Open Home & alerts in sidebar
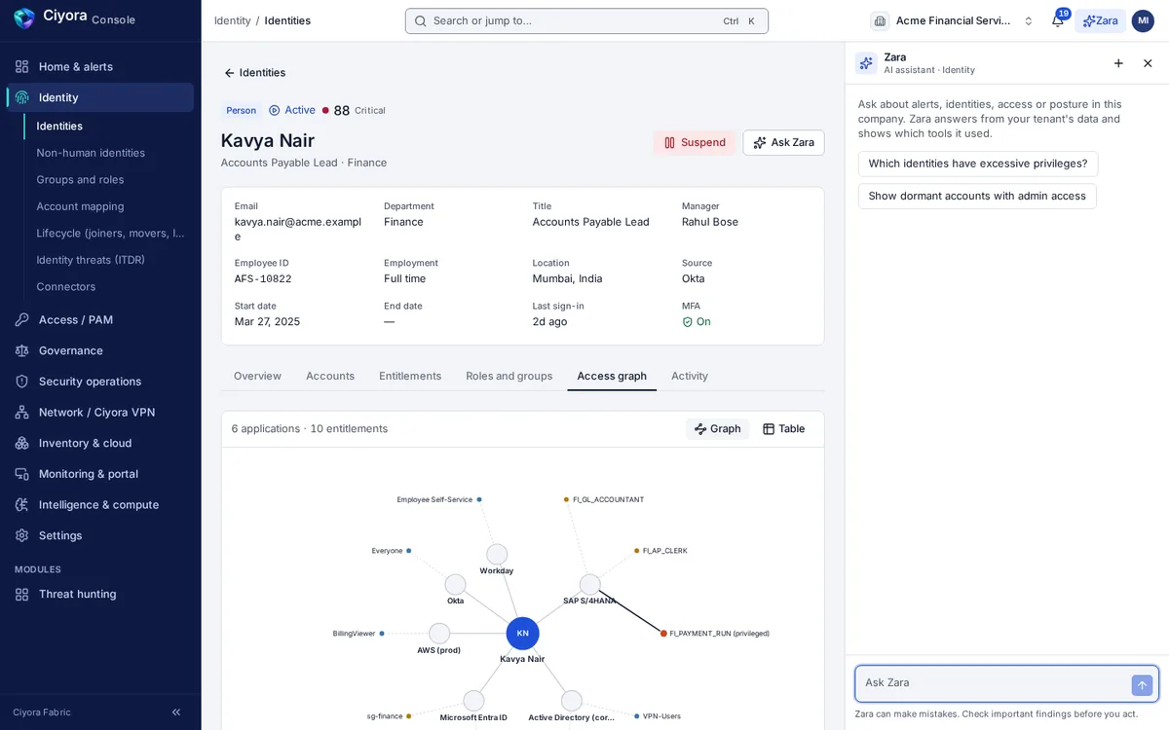Viewport: 1169px width, 730px height. pos(100,66)
